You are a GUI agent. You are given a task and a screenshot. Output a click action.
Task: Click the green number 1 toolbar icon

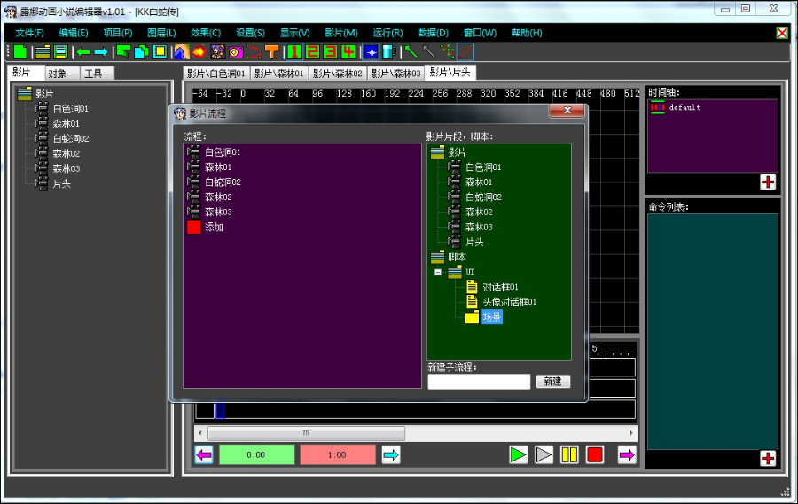pyautogui.click(x=294, y=52)
